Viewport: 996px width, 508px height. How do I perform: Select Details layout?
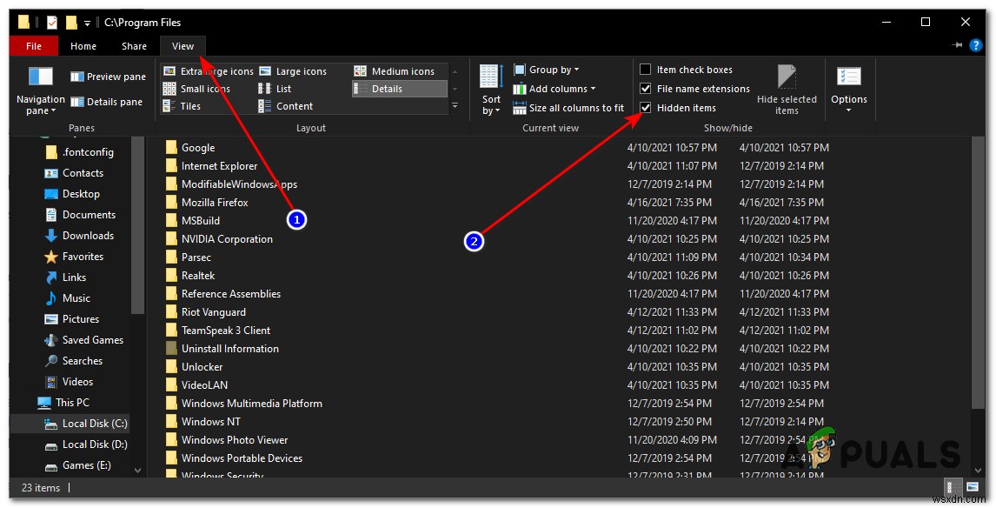[x=400, y=89]
